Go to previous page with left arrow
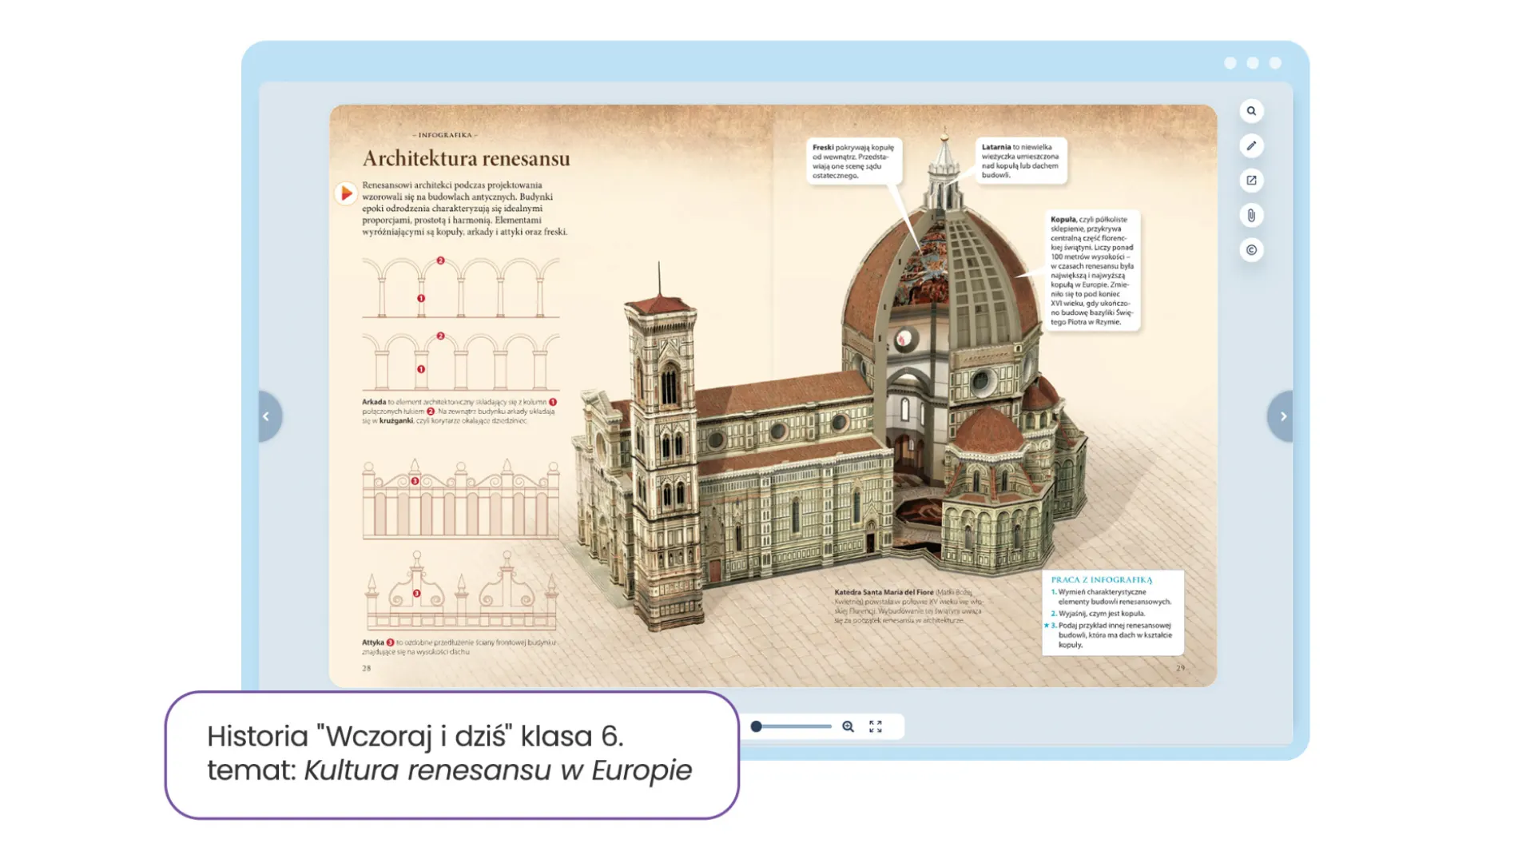 (267, 416)
